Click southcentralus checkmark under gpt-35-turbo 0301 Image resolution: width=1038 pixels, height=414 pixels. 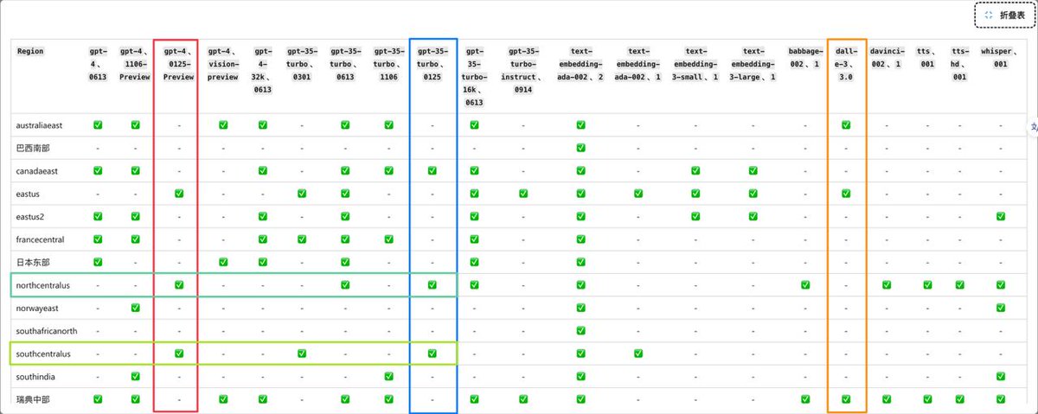coord(303,353)
